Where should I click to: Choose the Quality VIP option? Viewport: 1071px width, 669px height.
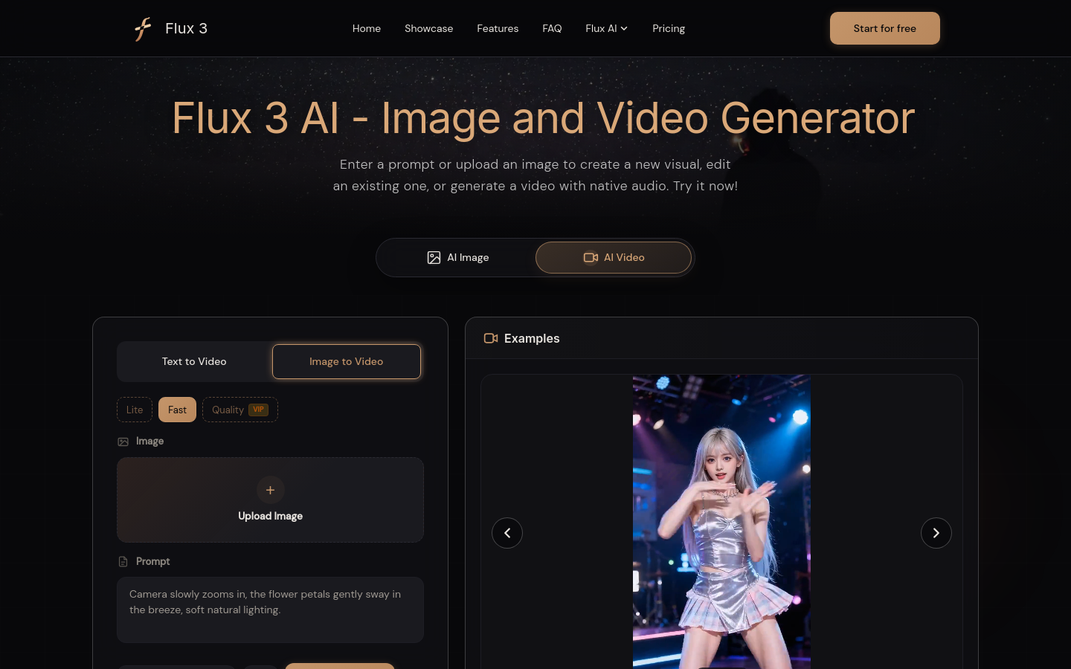coord(240,410)
